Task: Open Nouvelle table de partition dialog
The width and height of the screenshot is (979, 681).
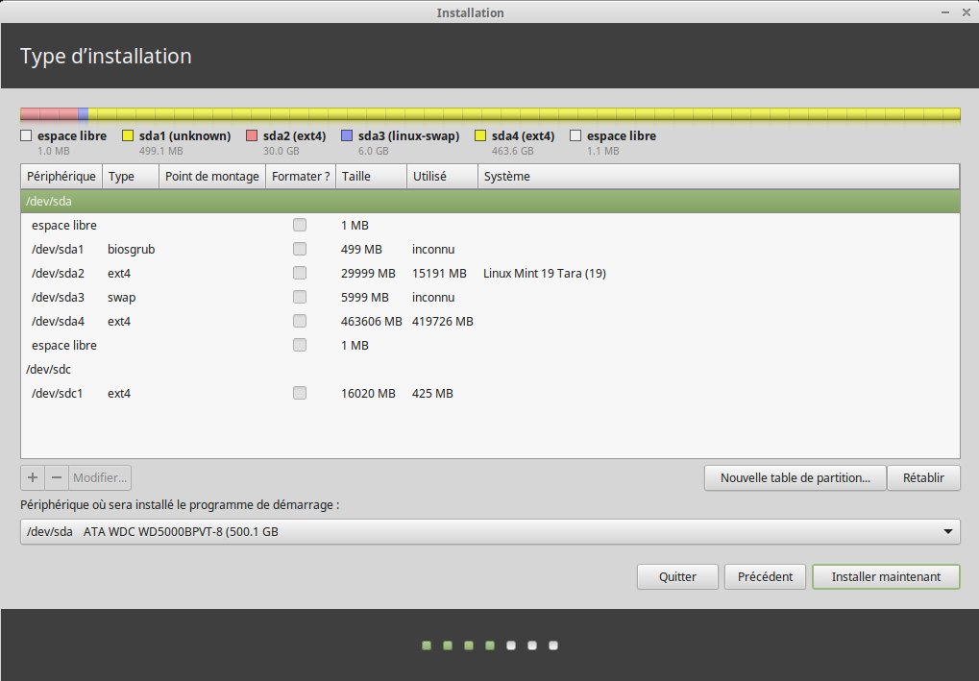Action: pyautogui.click(x=795, y=477)
